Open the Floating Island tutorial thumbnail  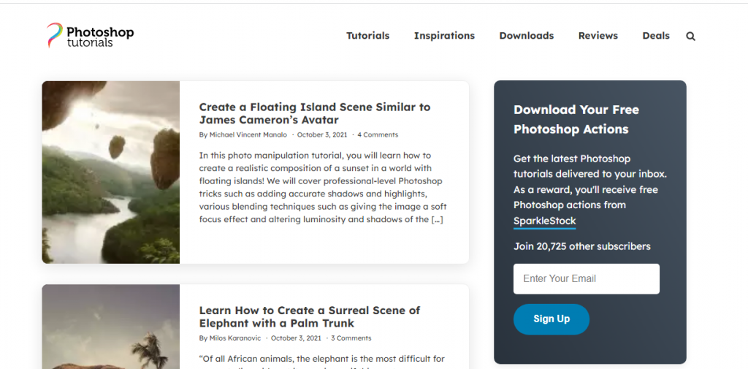[110, 172]
